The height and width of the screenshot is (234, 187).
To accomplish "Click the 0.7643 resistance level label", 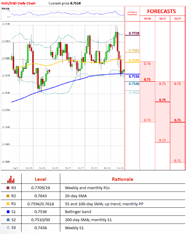I will tap(134, 50).
